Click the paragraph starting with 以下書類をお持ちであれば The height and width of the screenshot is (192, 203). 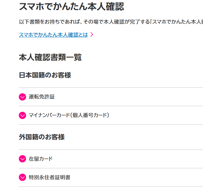click(x=110, y=22)
